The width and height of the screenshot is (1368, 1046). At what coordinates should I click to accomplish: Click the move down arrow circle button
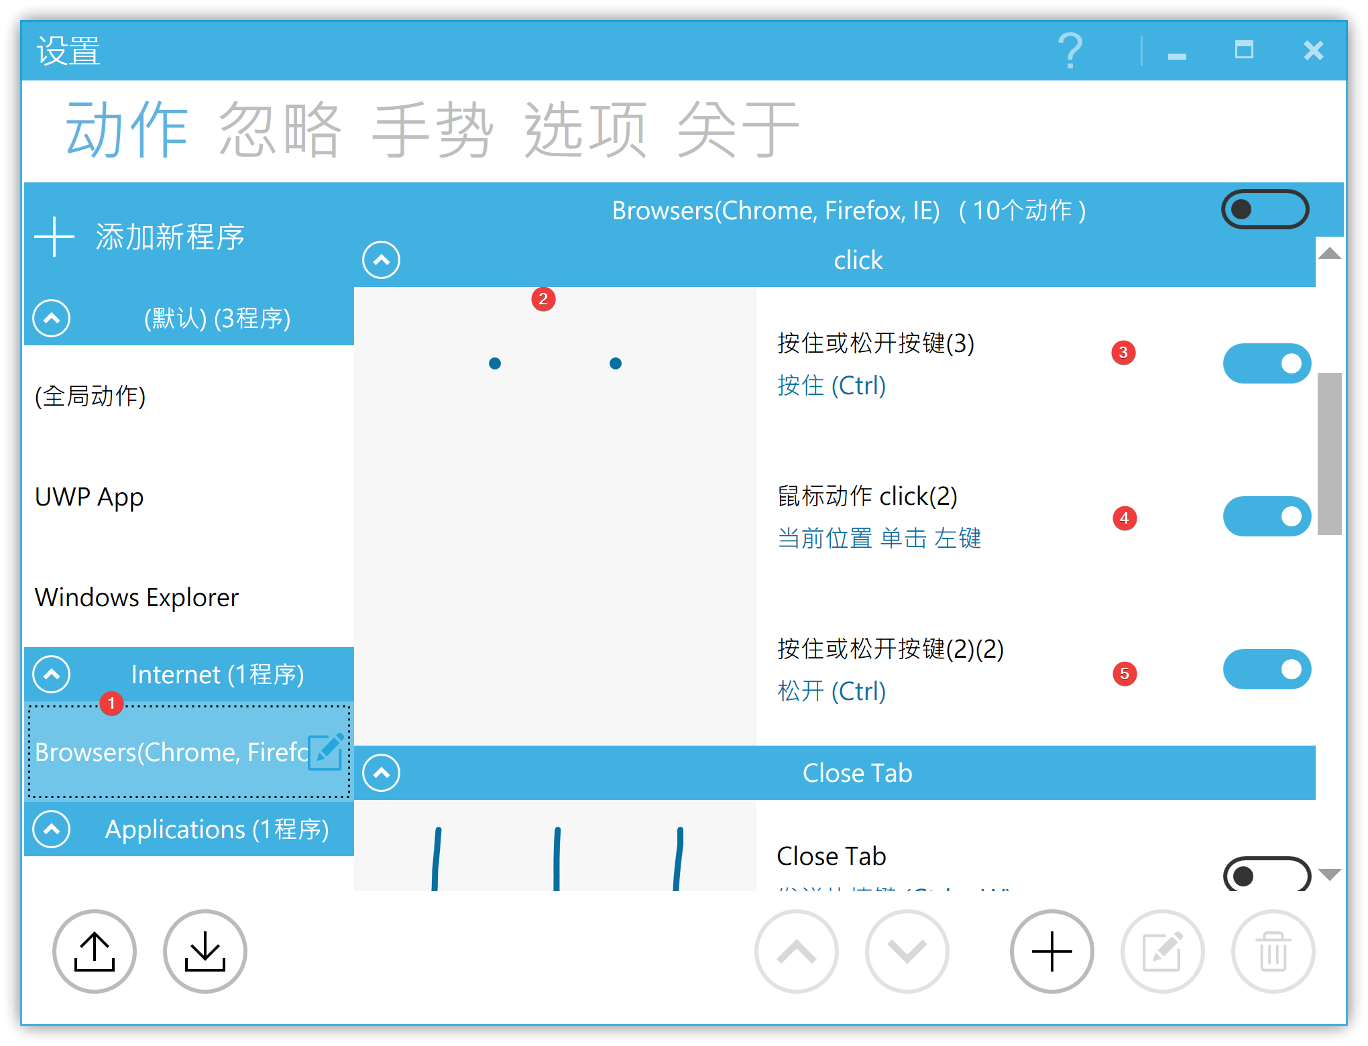[907, 951]
